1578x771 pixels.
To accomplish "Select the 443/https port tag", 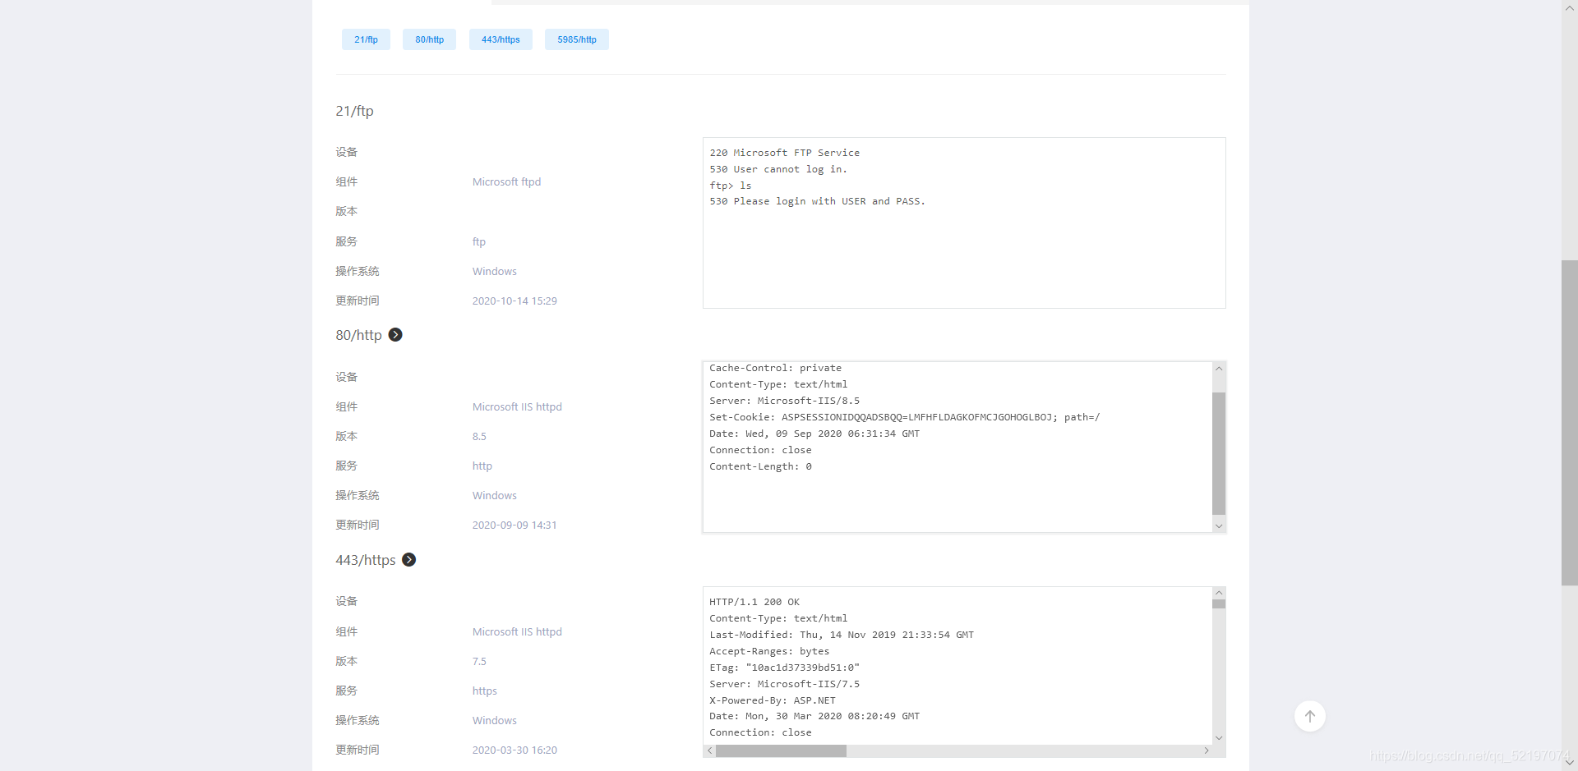I will tap(501, 39).
